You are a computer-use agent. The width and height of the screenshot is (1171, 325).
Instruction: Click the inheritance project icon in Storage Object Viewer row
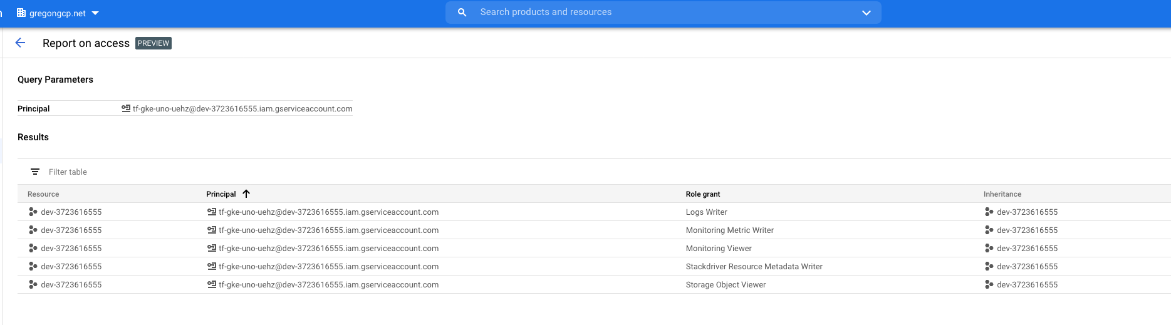(989, 285)
